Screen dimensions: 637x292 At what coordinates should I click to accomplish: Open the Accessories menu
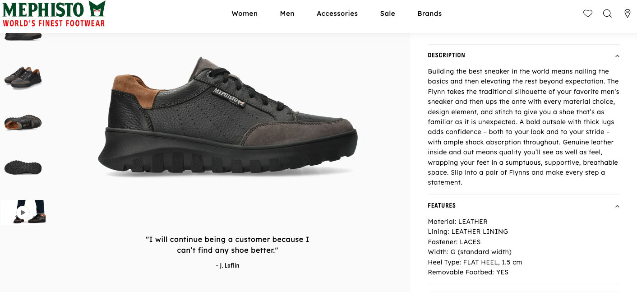(337, 14)
